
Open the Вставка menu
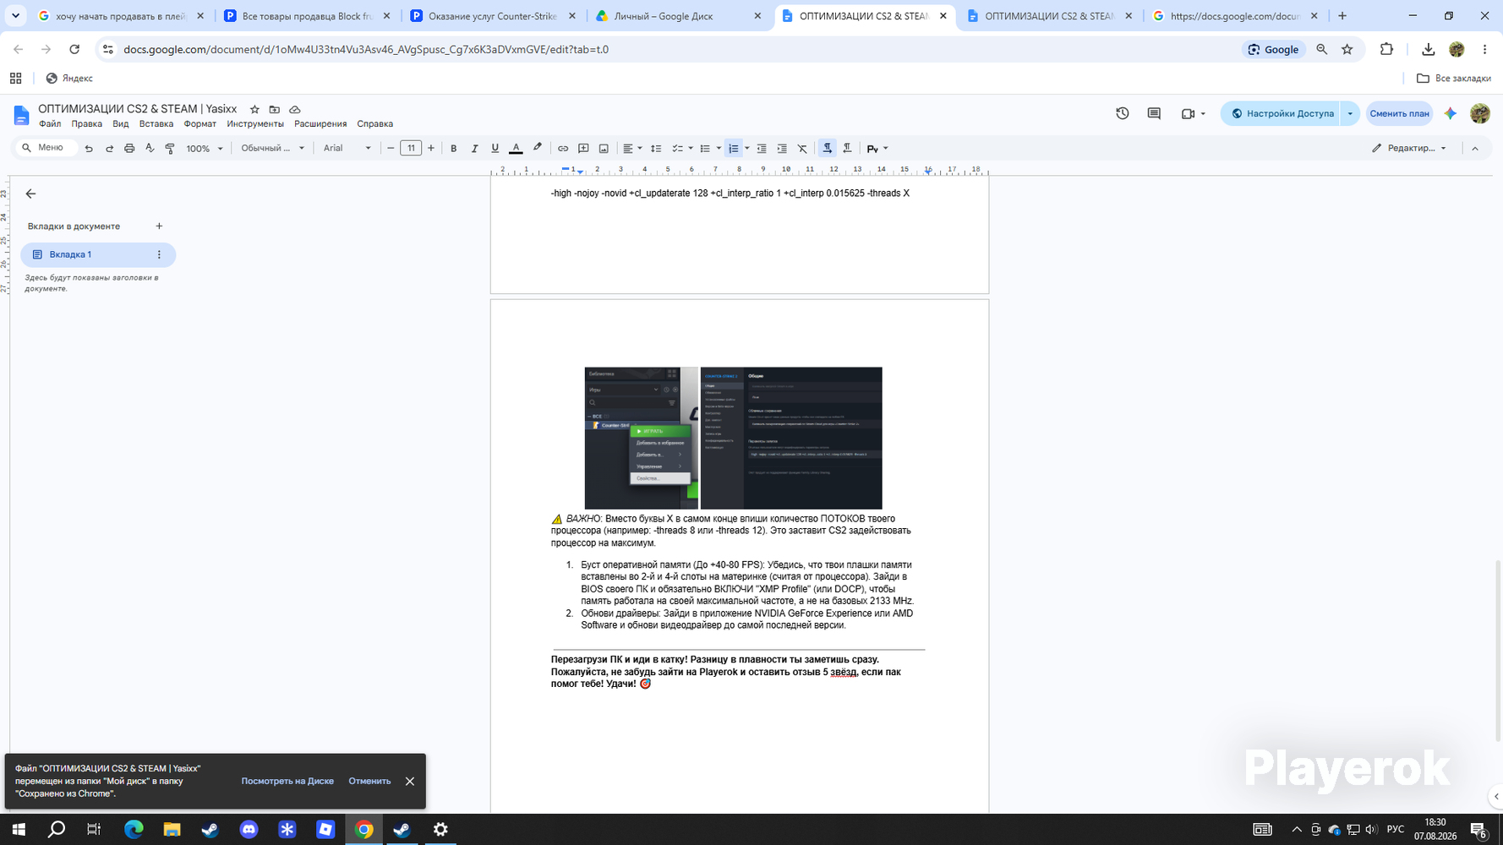click(x=156, y=124)
